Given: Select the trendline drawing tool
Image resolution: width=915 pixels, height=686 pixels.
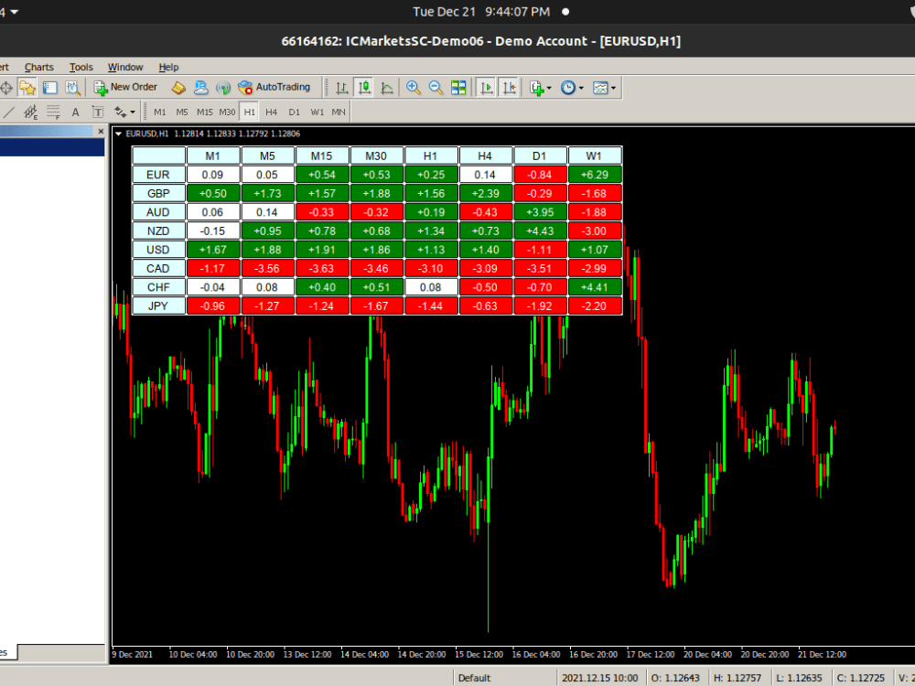Looking at the screenshot, I should pos(8,112).
